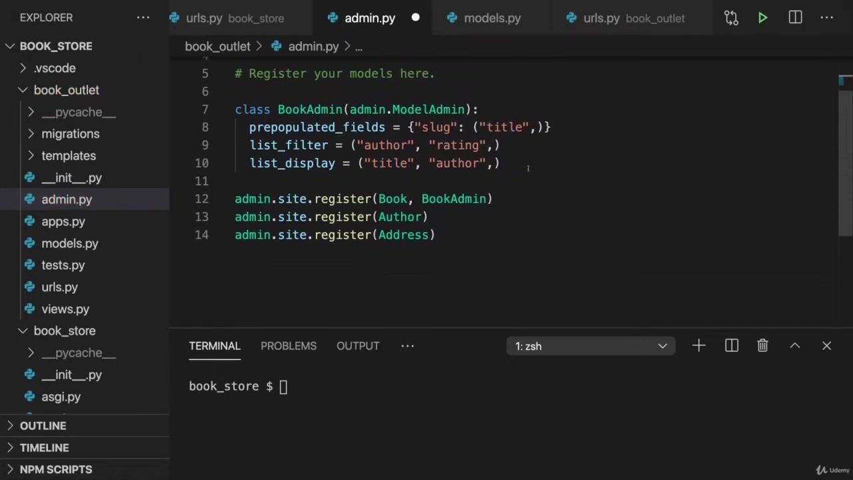853x480 pixels.
Task: Open Explorer more actions ellipsis
Action: coord(143,18)
